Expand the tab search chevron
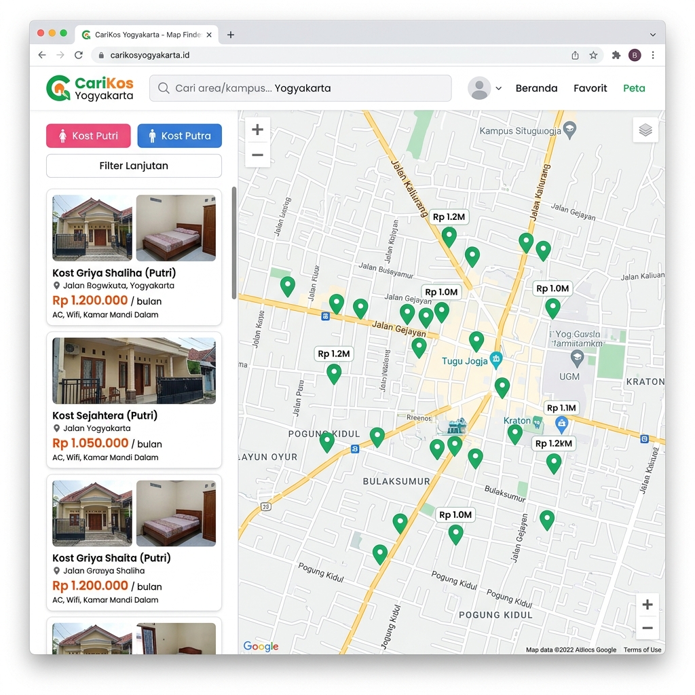 pos(653,35)
